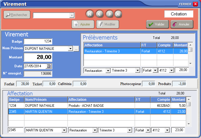Viewport: 201px width, 138px height.
Task: Click the Produits field showing -3,00
Action: pyautogui.click(x=179, y=84)
